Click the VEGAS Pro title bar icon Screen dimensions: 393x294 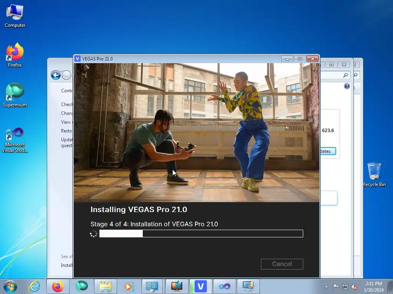78,59
